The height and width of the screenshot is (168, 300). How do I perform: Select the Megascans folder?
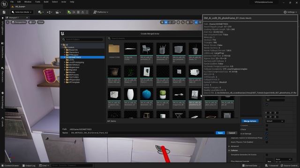click(74, 67)
